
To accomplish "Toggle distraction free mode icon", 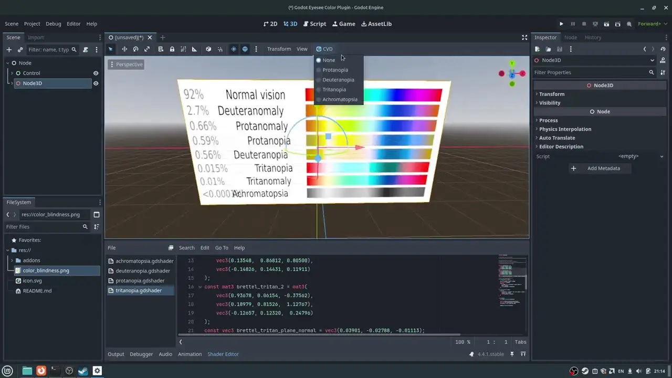I will pos(524,37).
